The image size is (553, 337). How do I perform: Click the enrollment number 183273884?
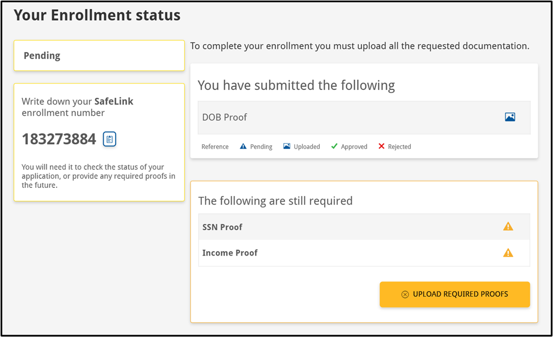click(x=59, y=139)
